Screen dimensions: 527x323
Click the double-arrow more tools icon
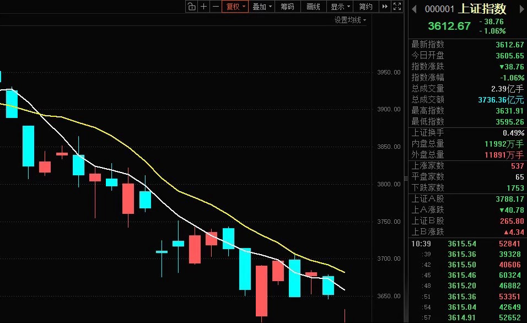385,7
